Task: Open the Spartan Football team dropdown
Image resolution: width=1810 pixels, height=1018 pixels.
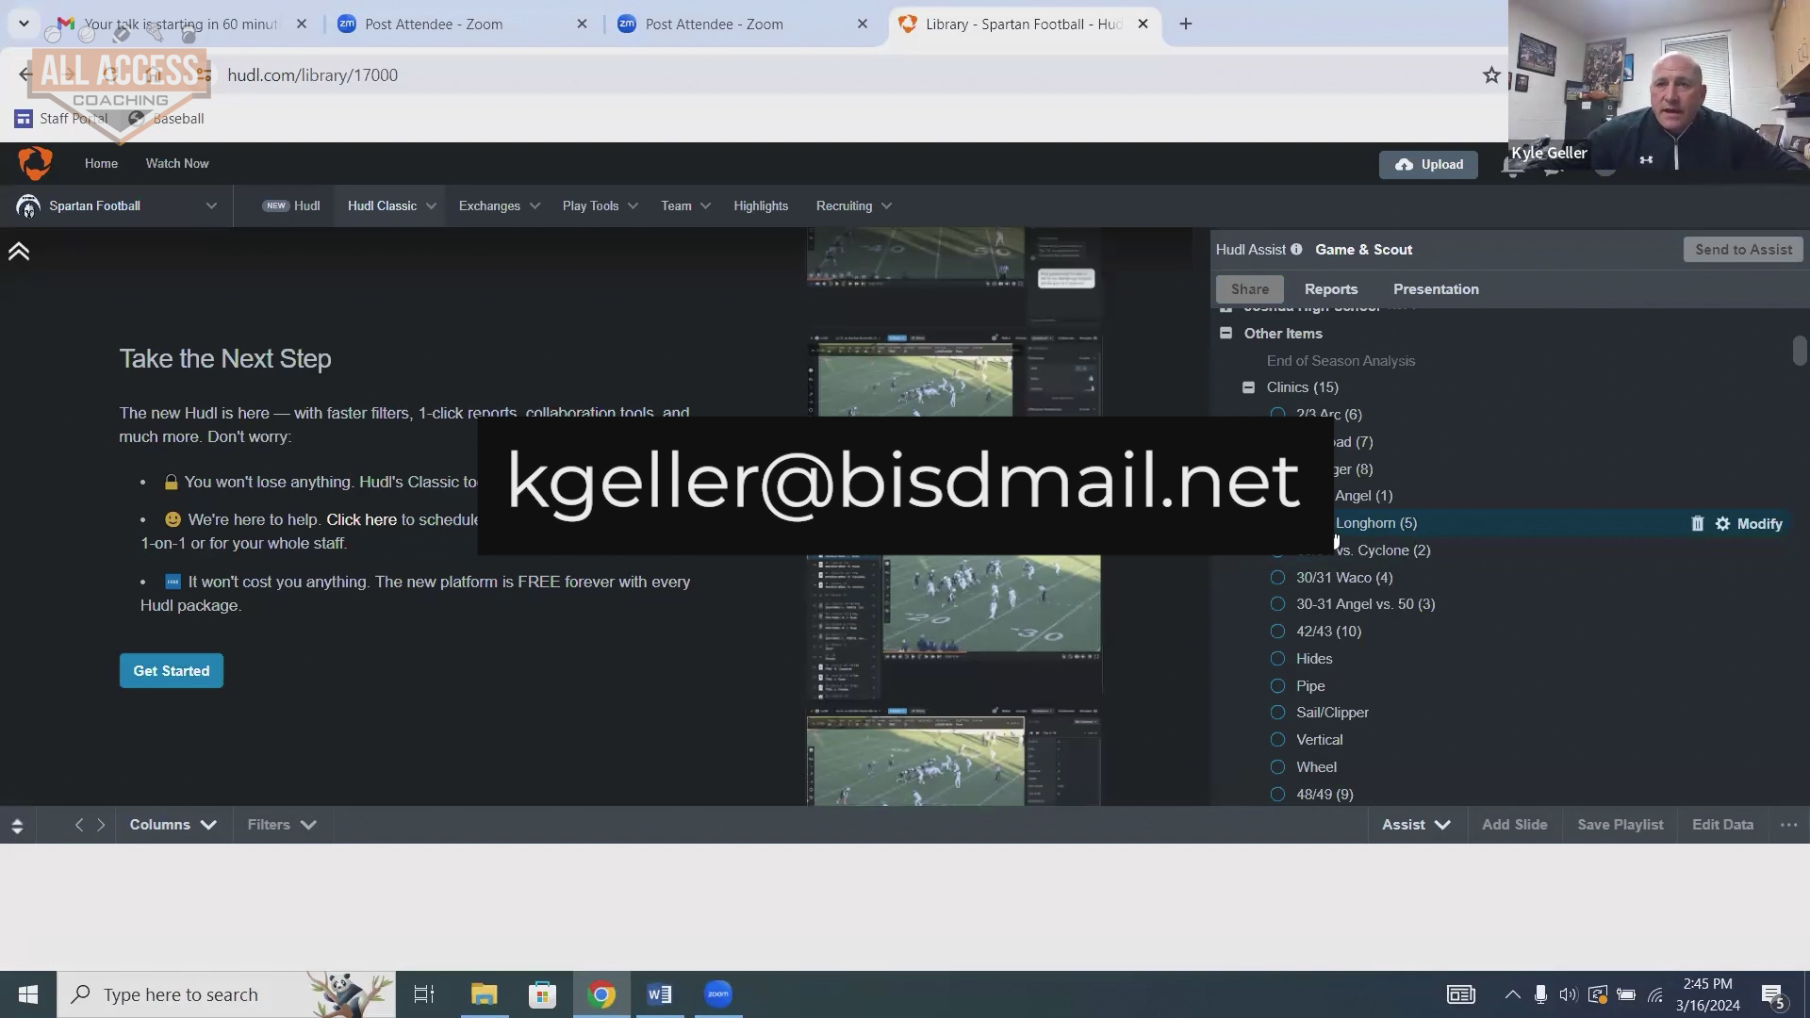Action: [118, 205]
